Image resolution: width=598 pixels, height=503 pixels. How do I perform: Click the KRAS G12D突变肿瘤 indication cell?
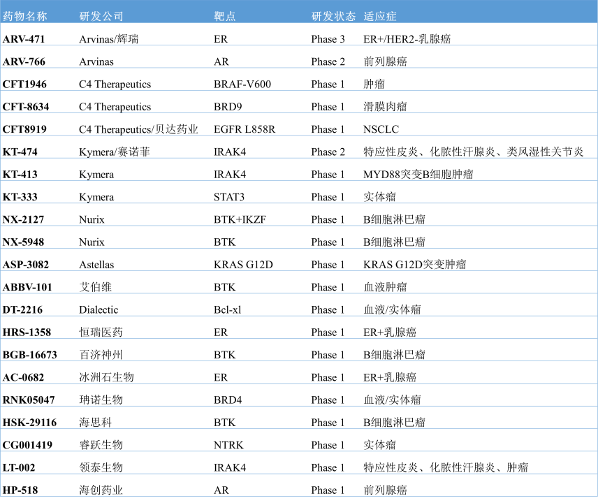(415, 264)
